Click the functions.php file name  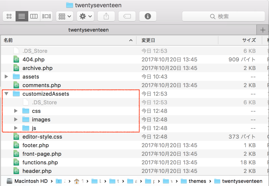coord(40,162)
